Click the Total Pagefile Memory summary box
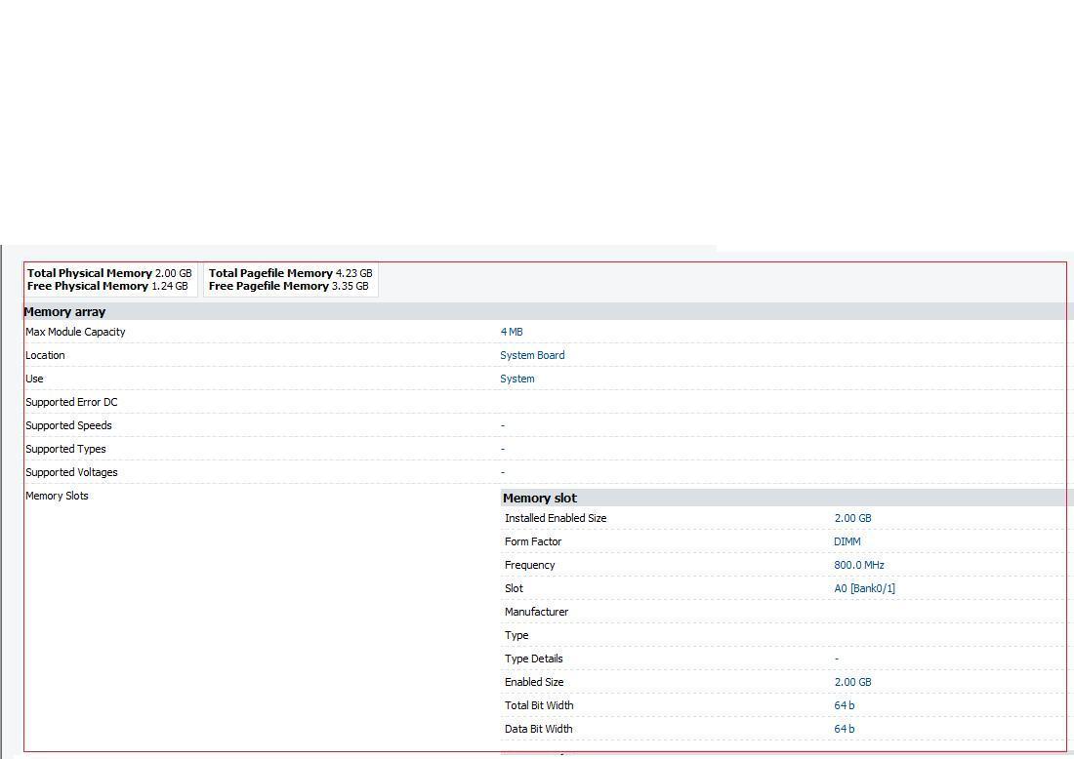 click(290, 280)
